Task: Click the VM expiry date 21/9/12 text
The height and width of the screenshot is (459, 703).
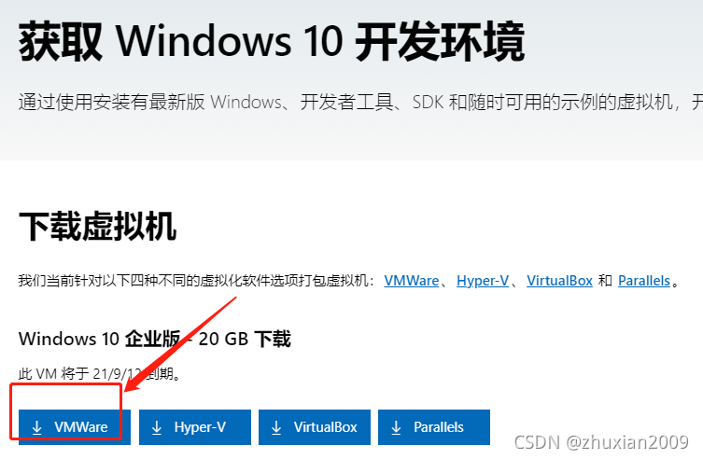Action: (118, 373)
